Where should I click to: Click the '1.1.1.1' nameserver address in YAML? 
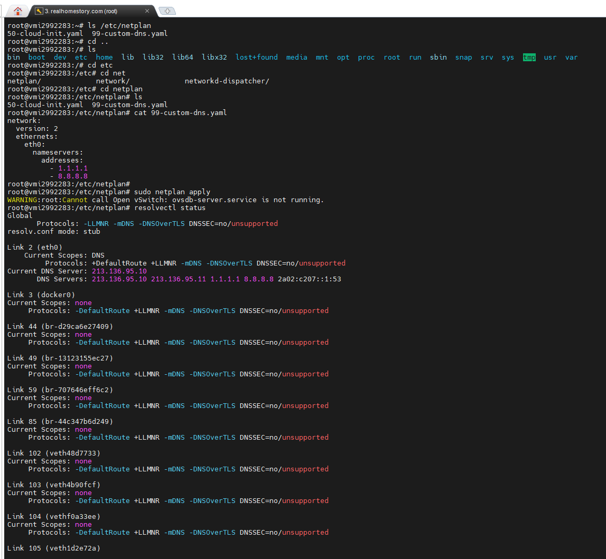click(x=73, y=168)
